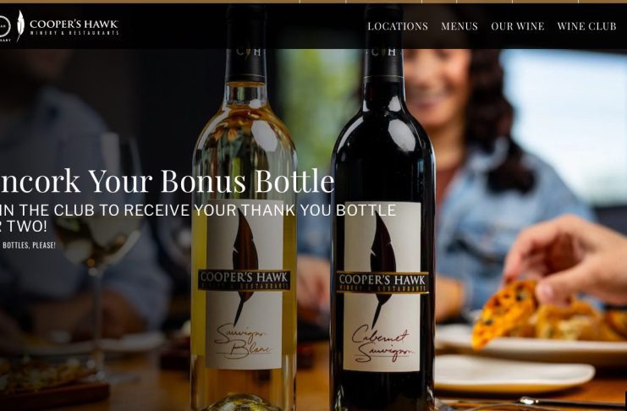Click the CH emblem on red bottle neck
The width and height of the screenshot is (627, 411).
384,52
